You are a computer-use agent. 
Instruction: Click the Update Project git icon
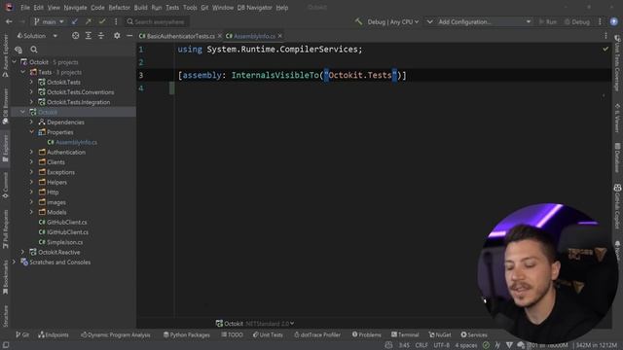coord(75,21)
